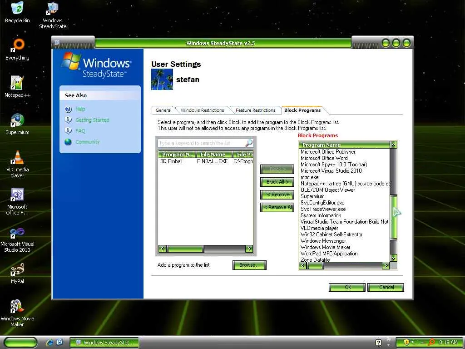Open Windows SteadyState desktop shortcut
The height and width of the screenshot is (349, 465).
53,15
